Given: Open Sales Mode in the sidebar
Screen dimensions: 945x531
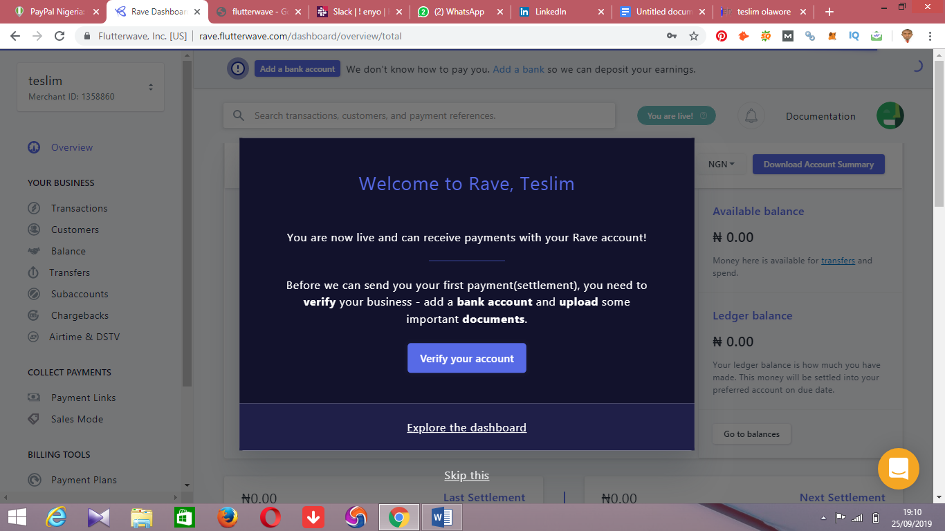Looking at the screenshot, I should click(x=77, y=419).
